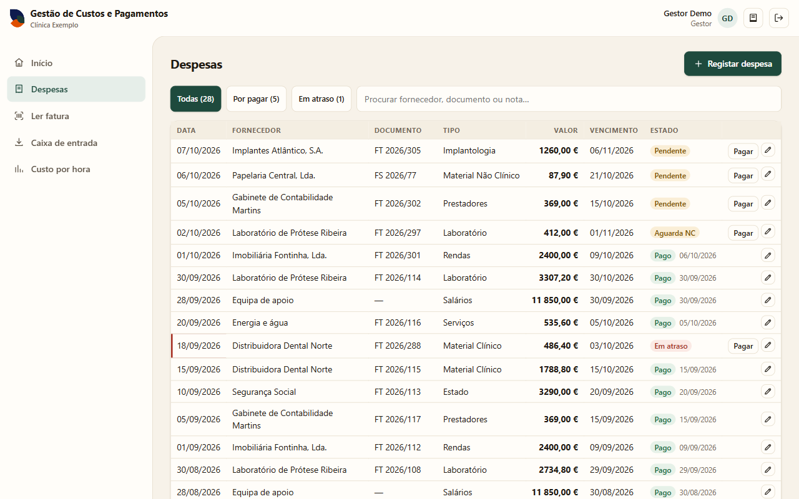Edit the Energia e água expense
Image resolution: width=799 pixels, height=499 pixels.
tap(768, 322)
